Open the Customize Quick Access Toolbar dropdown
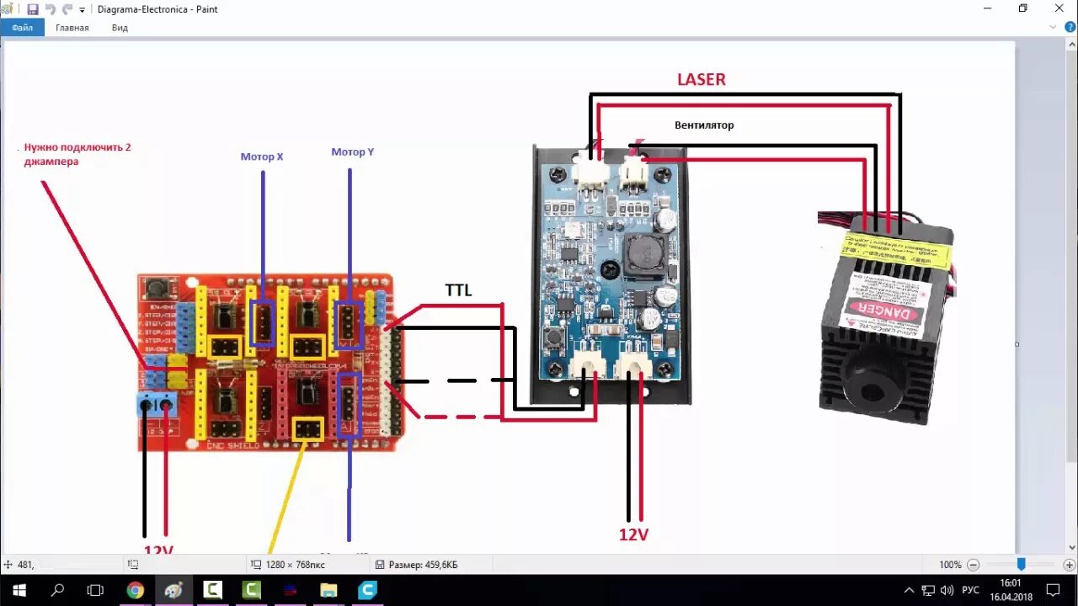This screenshot has width=1078, height=606. point(83,10)
